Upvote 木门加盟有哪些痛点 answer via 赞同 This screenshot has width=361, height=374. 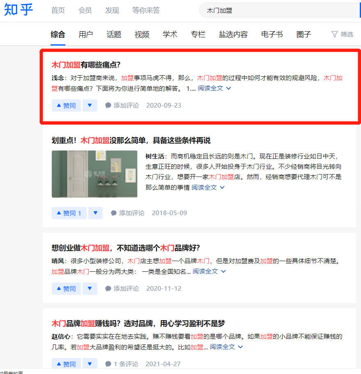(x=66, y=106)
